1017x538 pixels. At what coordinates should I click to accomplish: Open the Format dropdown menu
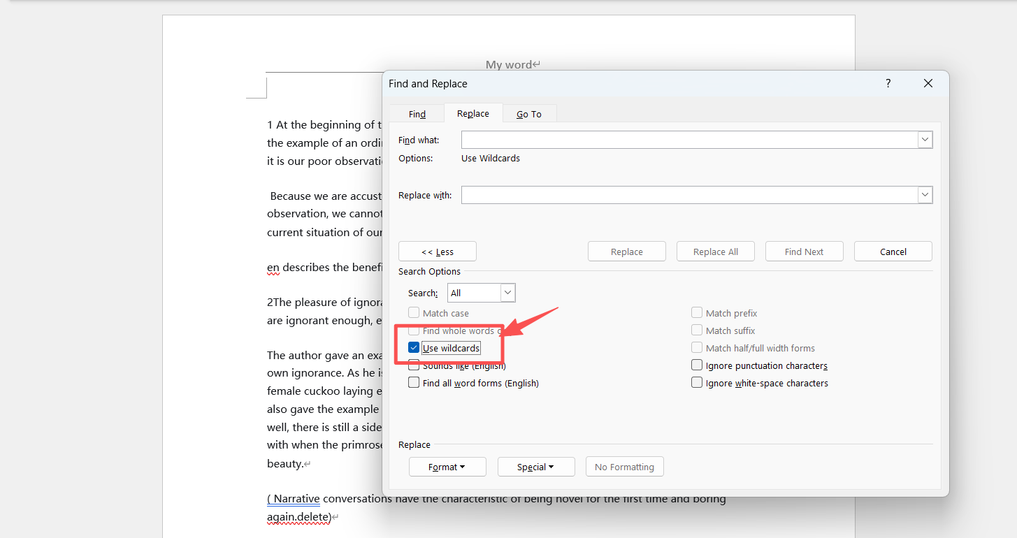point(447,467)
